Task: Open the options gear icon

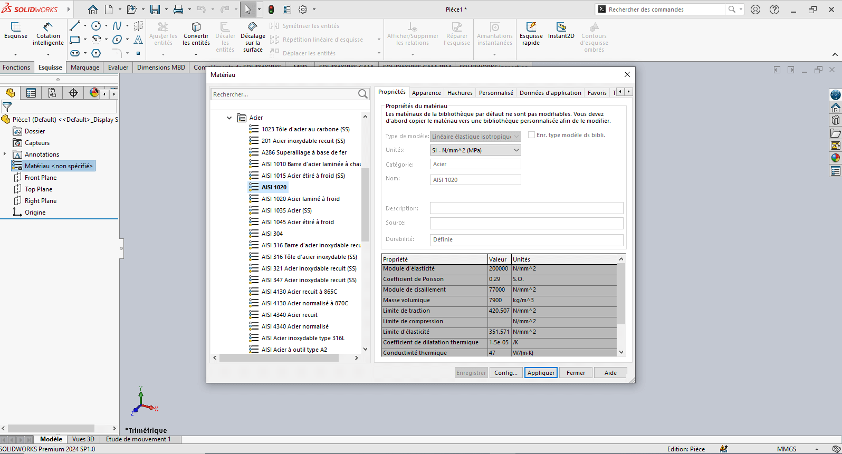Action: tap(303, 9)
